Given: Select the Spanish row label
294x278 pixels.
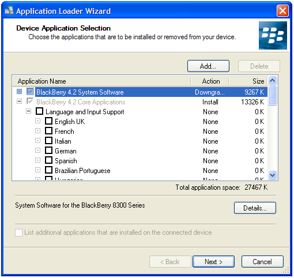Looking at the screenshot, I should click(x=66, y=161).
